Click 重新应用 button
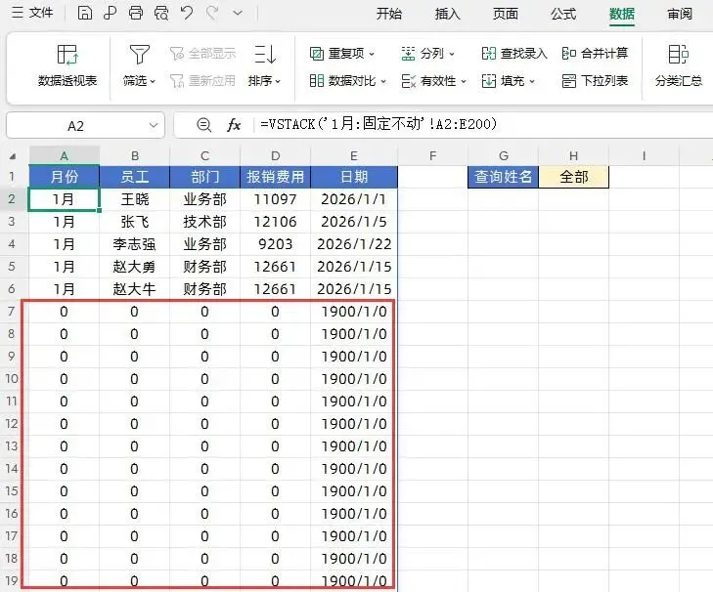 (x=202, y=81)
